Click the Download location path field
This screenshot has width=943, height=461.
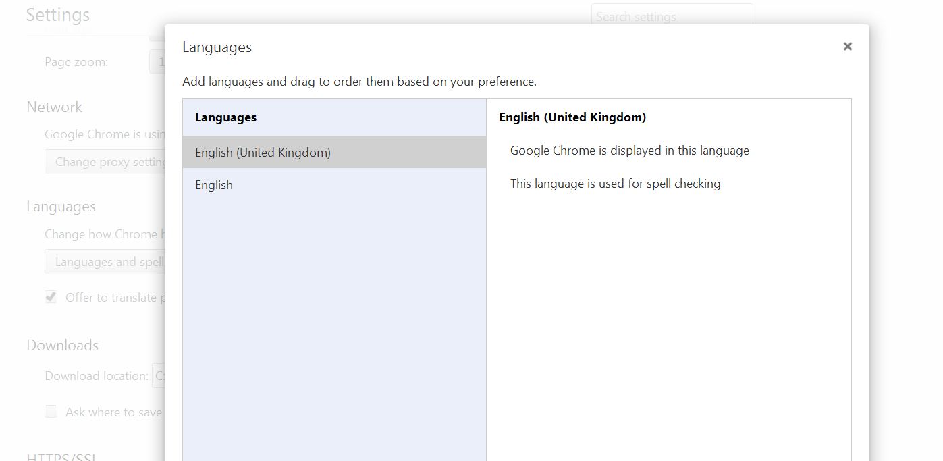click(159, 376)
